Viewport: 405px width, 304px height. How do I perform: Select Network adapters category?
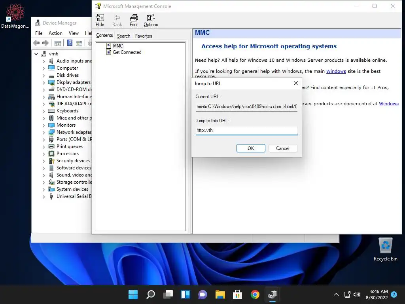(x=74, y=132)
